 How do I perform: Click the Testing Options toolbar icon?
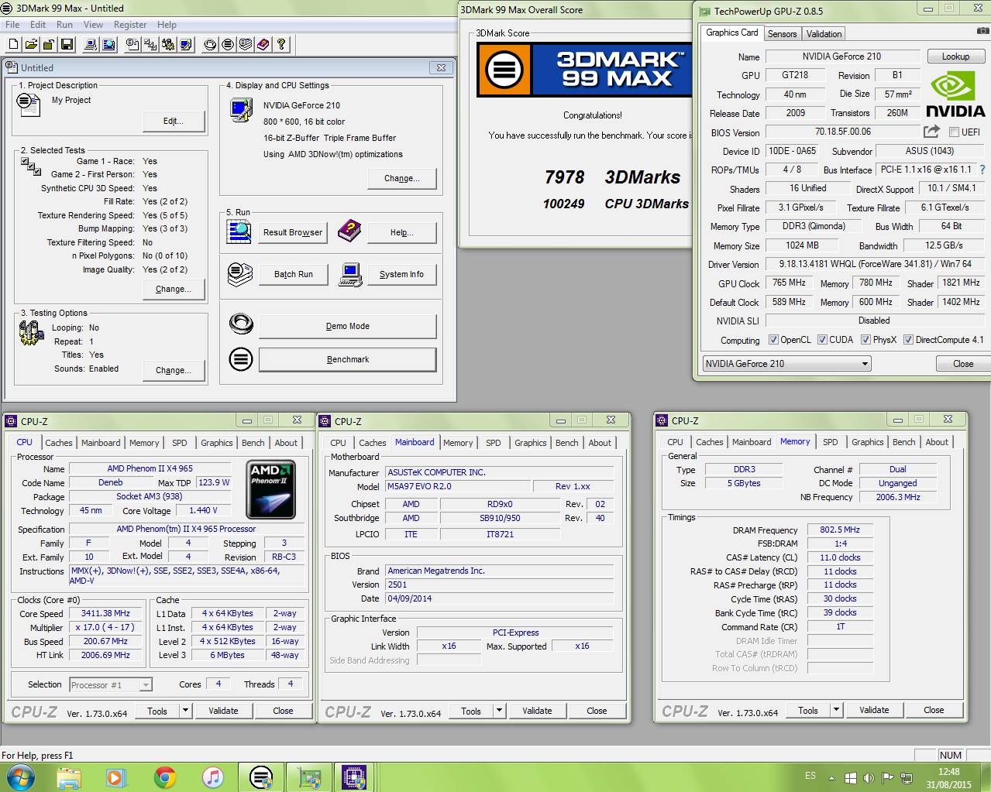pyautogui.click(x=168, y=45)
